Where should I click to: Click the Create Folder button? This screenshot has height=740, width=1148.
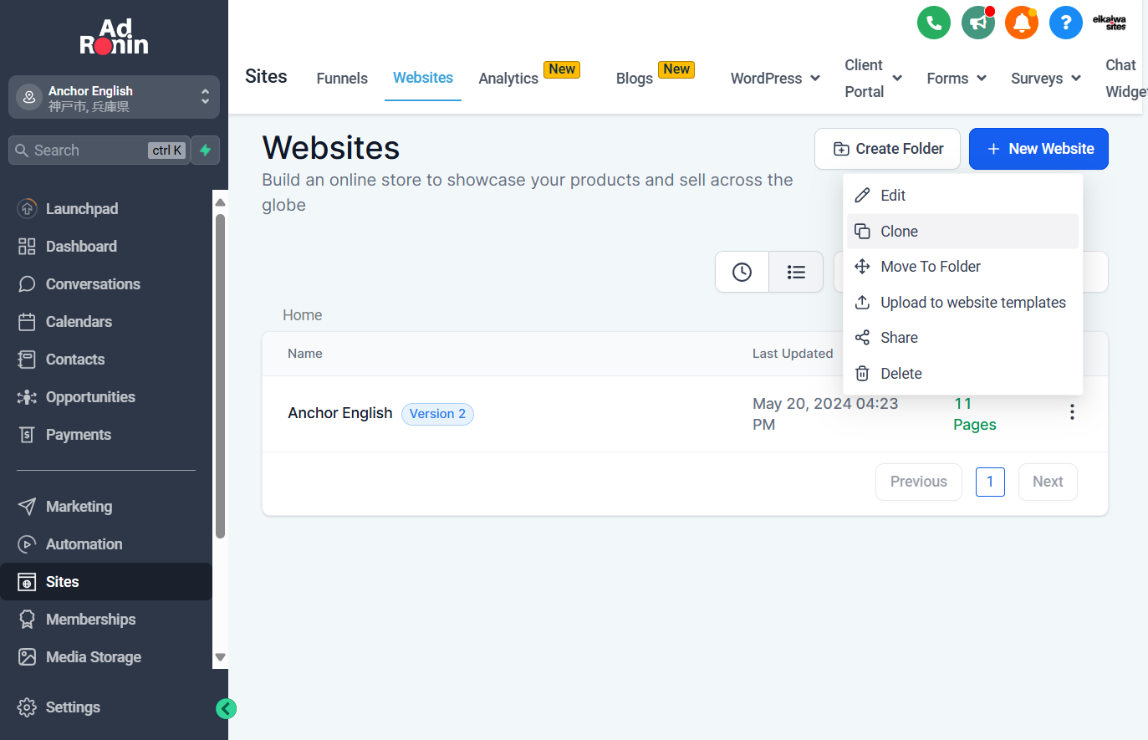tap(889, 149)
